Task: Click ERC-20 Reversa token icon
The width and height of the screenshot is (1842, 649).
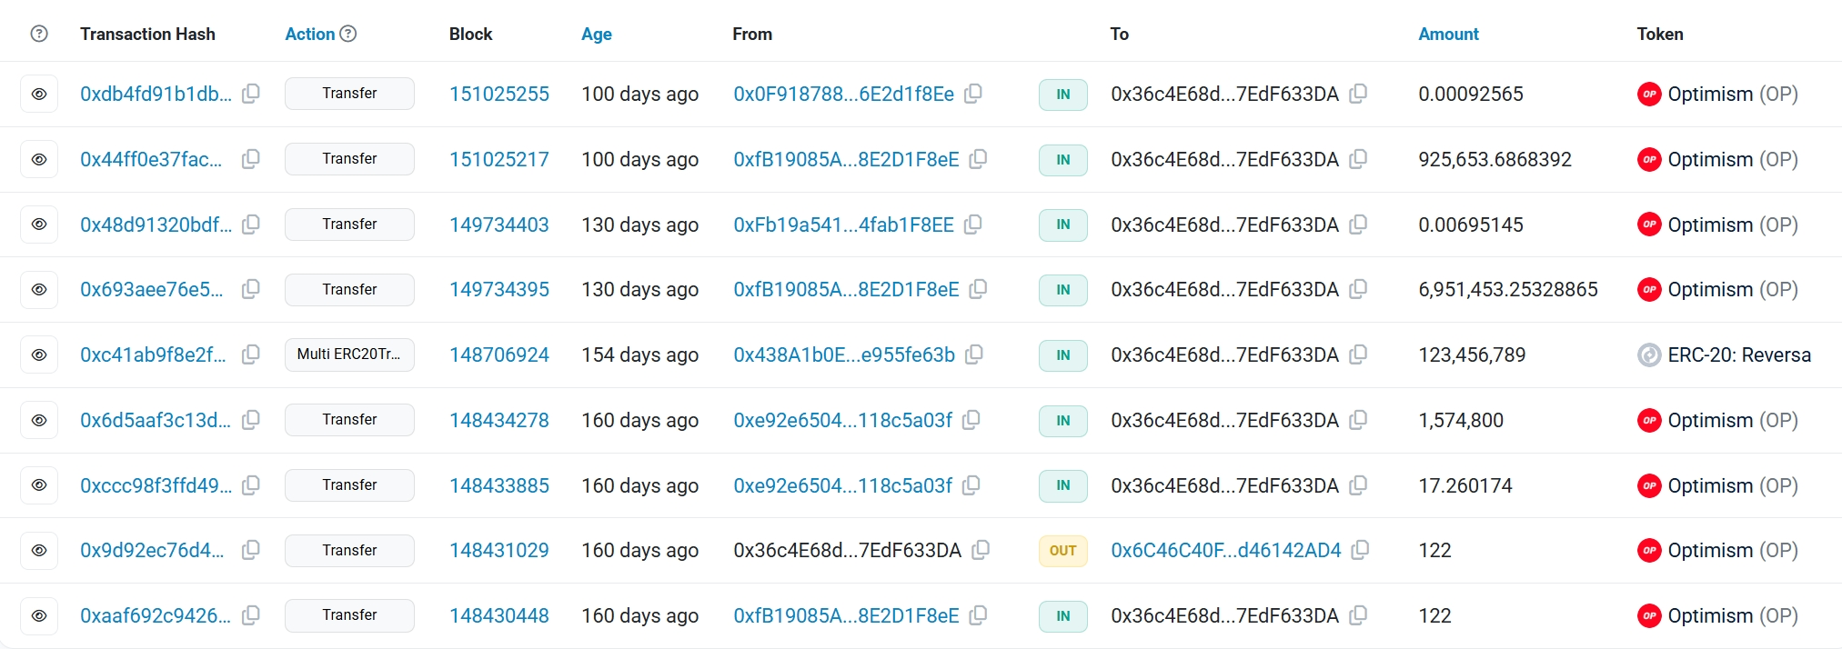Action: click(x=1649, y=354)
